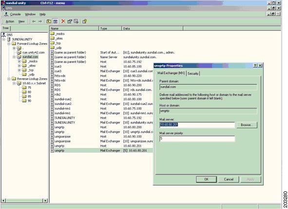Click the Back arrow in toolbar
The height and width of the screenshot is (209, 288).
(34, 21)
